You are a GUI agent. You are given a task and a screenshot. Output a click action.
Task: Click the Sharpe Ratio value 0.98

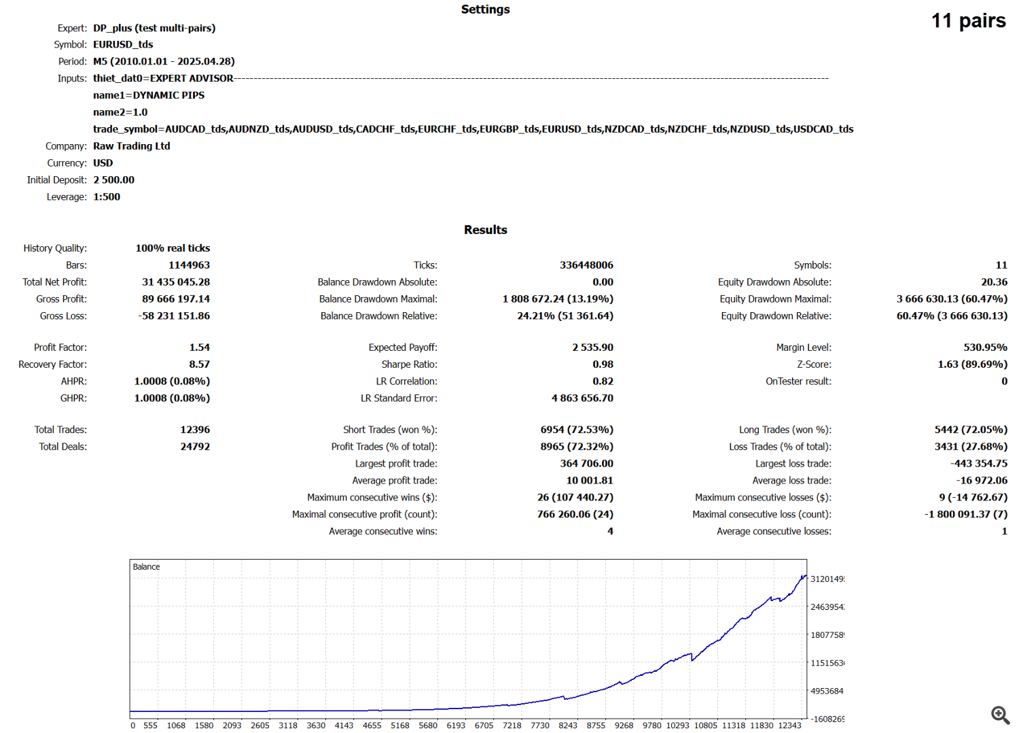point(603,364)
